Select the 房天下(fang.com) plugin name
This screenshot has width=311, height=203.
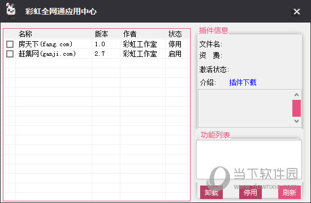click(x=45, y=44)
